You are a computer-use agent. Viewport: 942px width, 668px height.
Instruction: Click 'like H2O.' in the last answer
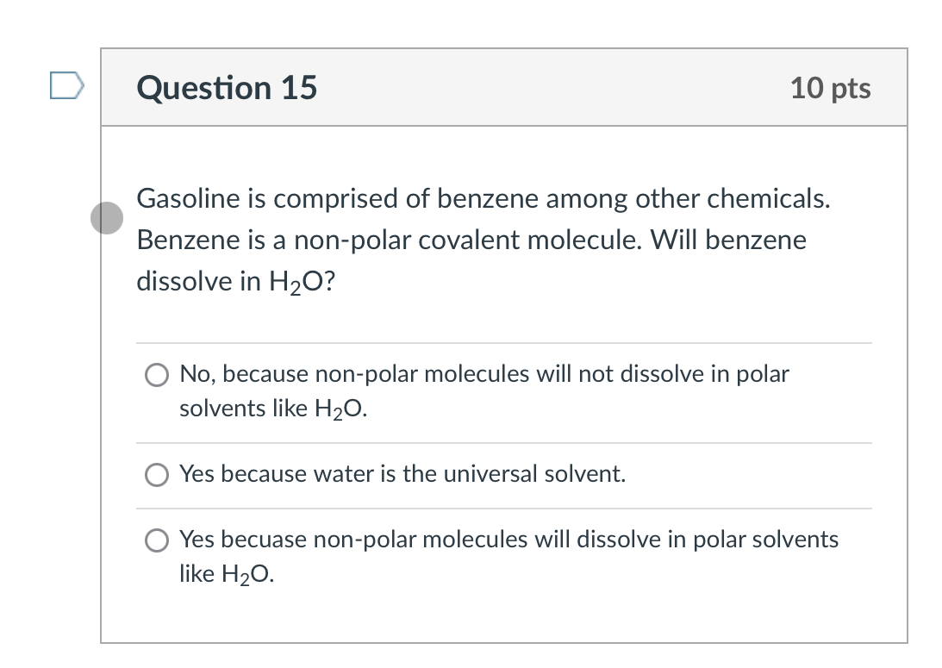click(227, 574)
